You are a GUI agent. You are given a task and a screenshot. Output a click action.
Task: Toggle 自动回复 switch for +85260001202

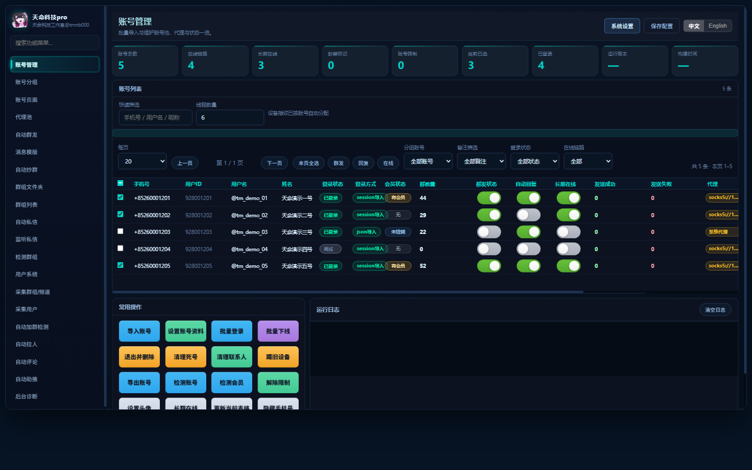528,215
